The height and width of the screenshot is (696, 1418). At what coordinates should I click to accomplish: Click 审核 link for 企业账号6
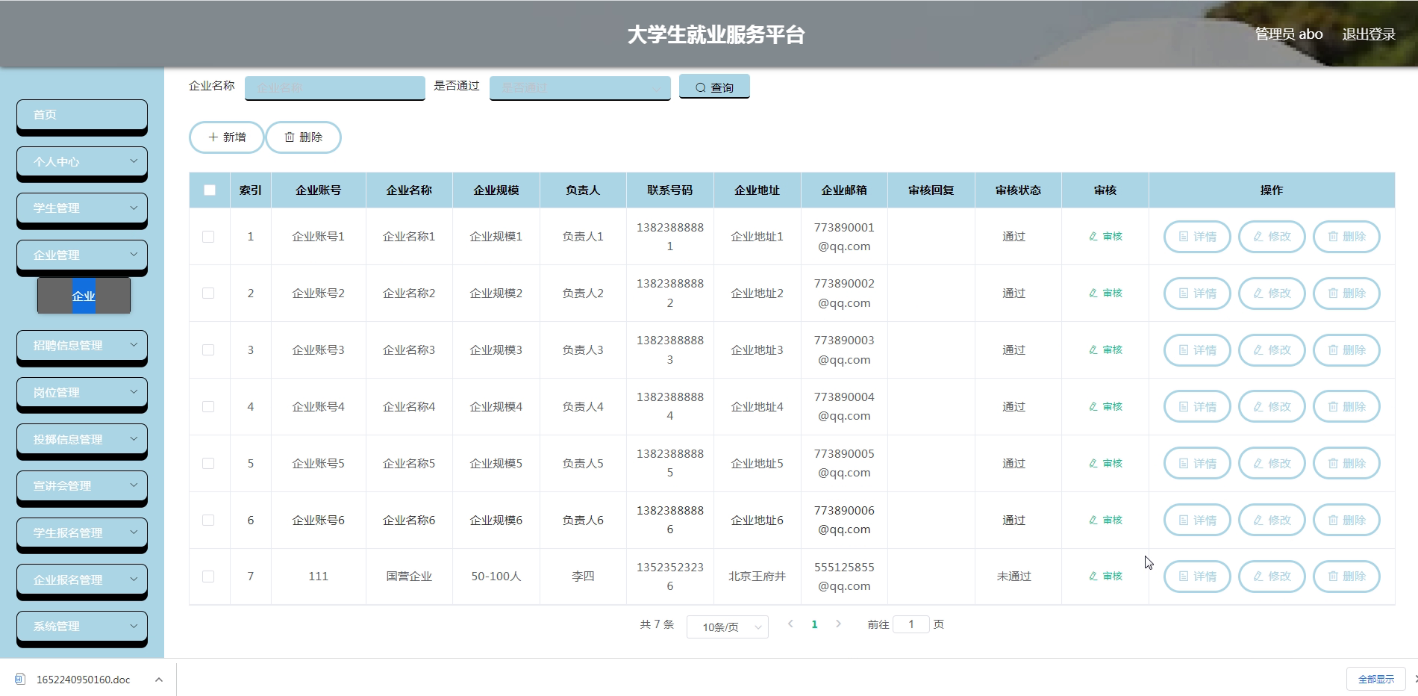tap(1105, 521)
